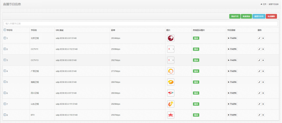Screen dimensions: 282x123
Task: Open the 四川卫视 channel logo image
Action: point(171,93)
